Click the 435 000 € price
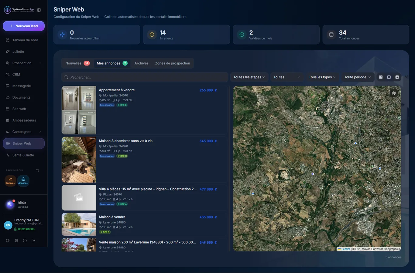415x273 pixels. 208,217
